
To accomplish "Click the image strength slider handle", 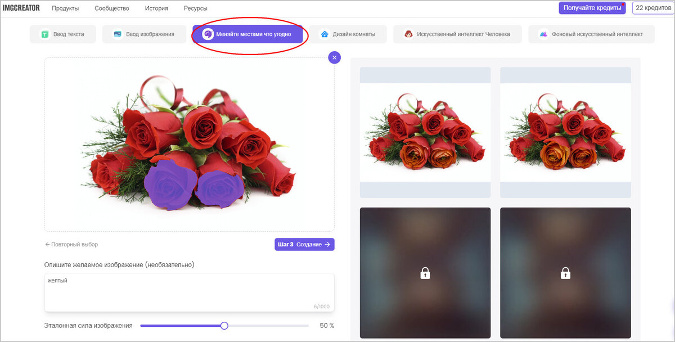I will pos(224,326).
